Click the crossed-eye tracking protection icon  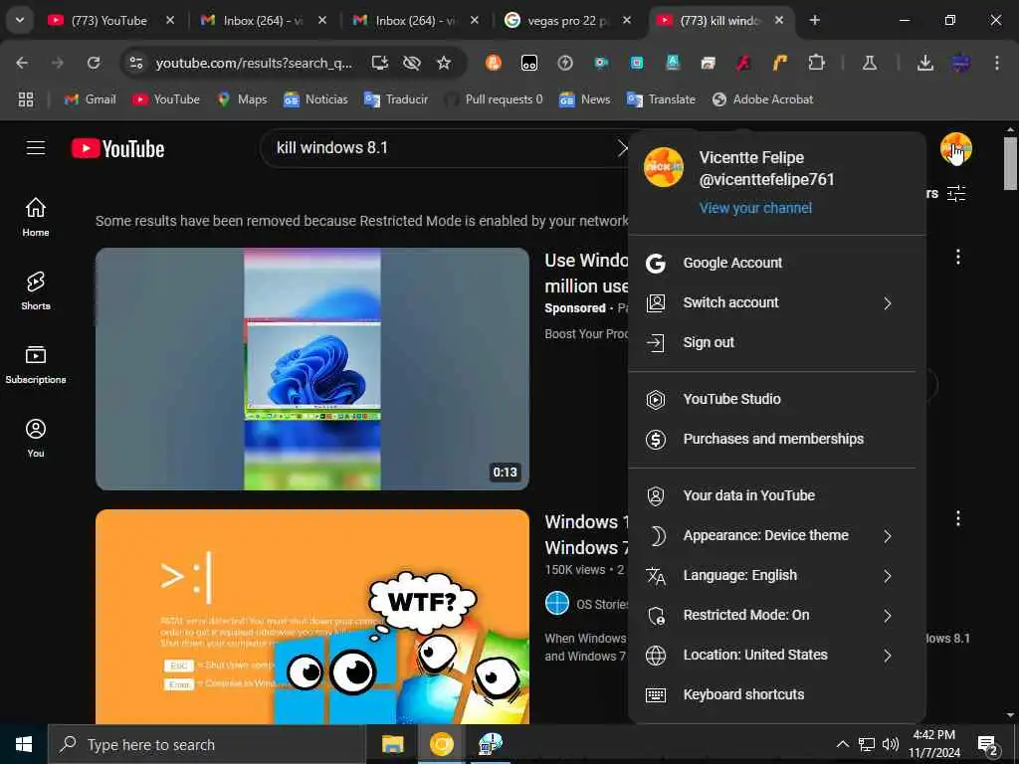click(x=411, y=63)
